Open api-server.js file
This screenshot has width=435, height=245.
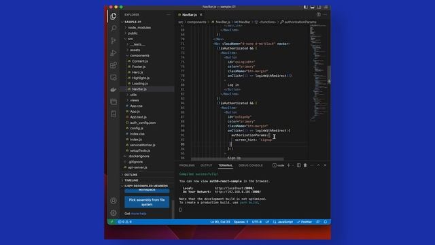coord(137,167)
